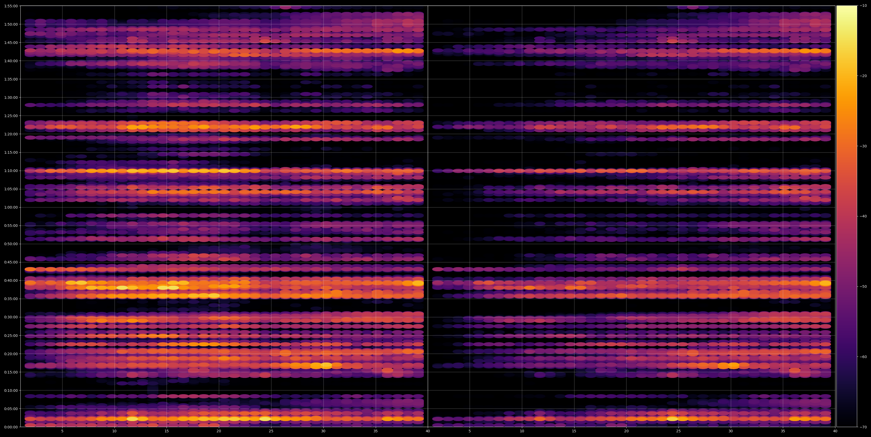Click the −50 colorbar tick label
This screenshot has height=437, width=871.
(863, 287)
